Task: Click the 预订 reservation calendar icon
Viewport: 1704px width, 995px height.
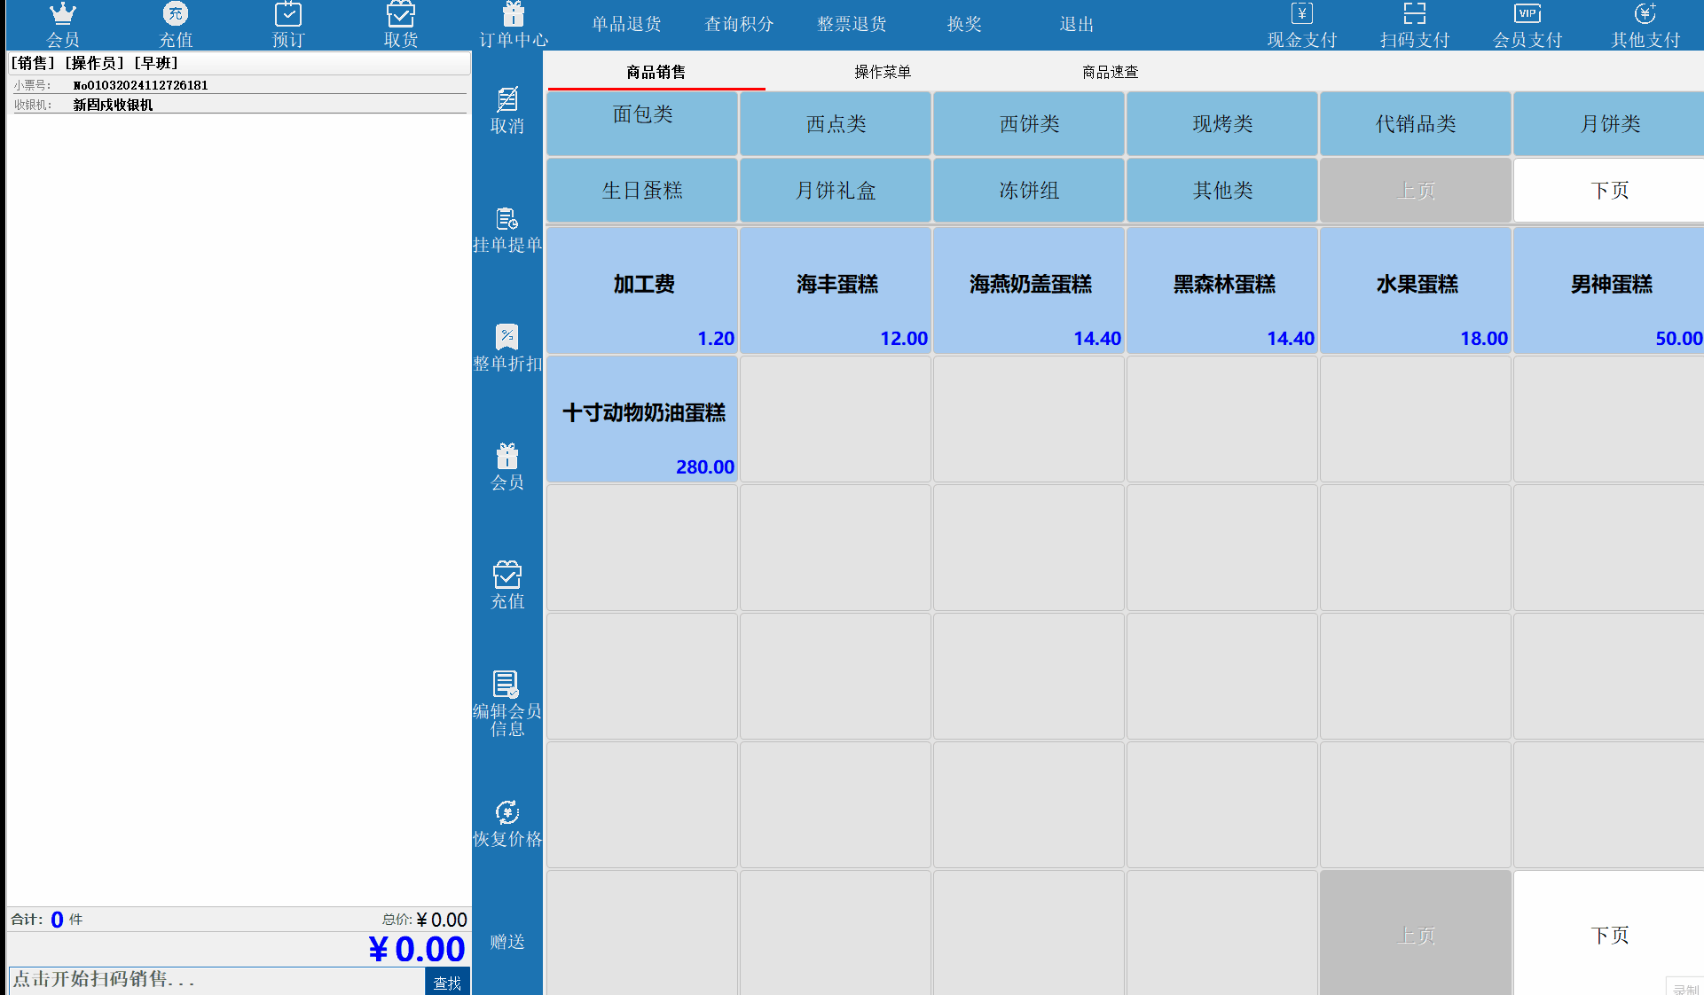Action: point(287,15)
